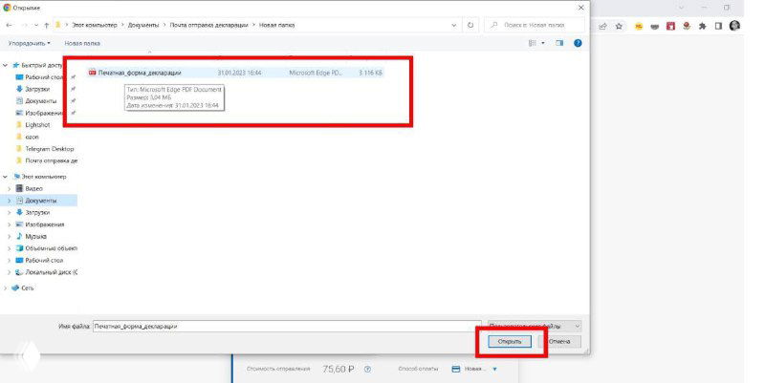
Task: Open the 'Музыка' folder
Action: (35, 236)
